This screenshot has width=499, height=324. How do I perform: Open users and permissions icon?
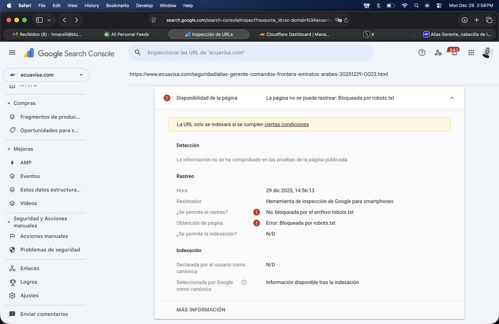point(438,53)
